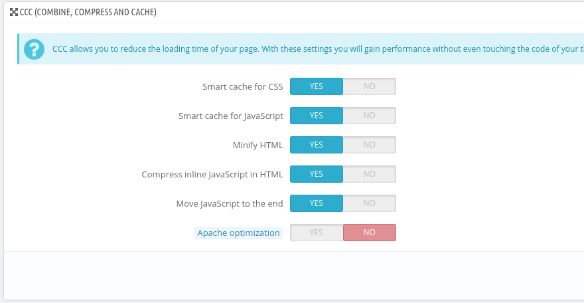
Task: Set Smart cache for CSS to No
Action: (369, 86)
